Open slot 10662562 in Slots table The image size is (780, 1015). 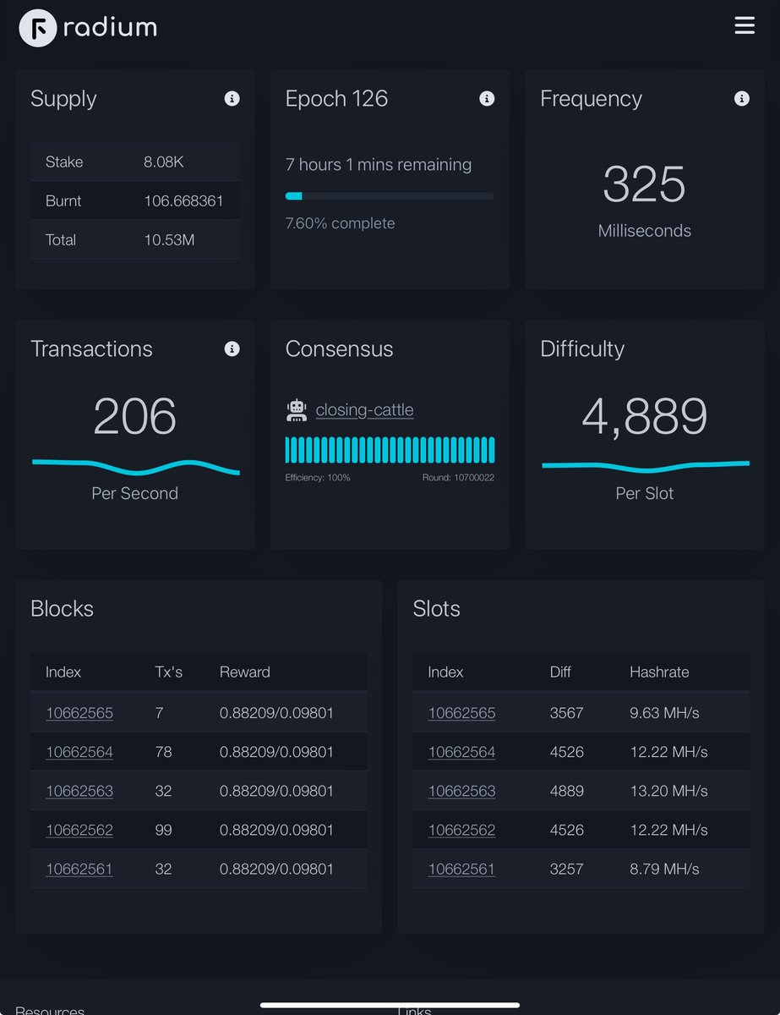pyautogui.click(x=462, y=830)
